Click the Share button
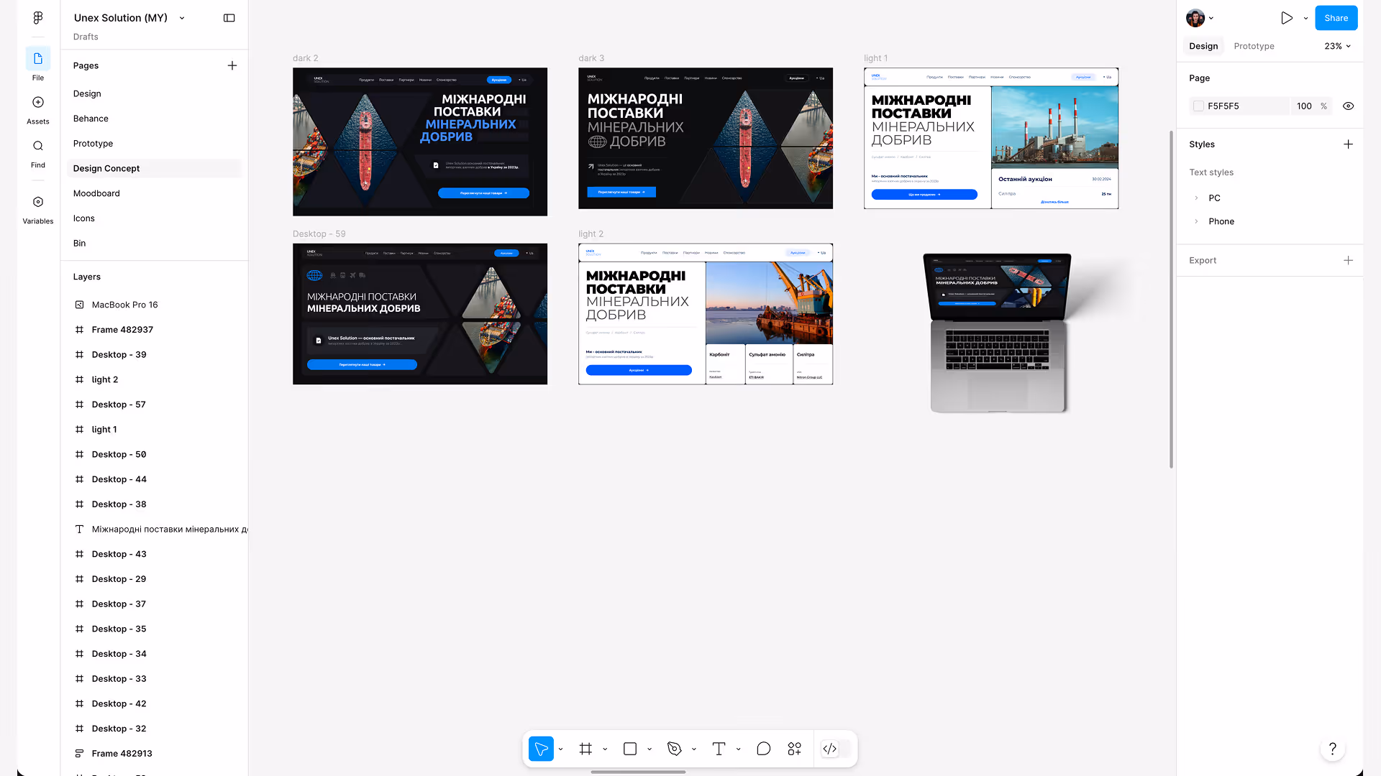1381x776 pixels. pos(1336,18)
